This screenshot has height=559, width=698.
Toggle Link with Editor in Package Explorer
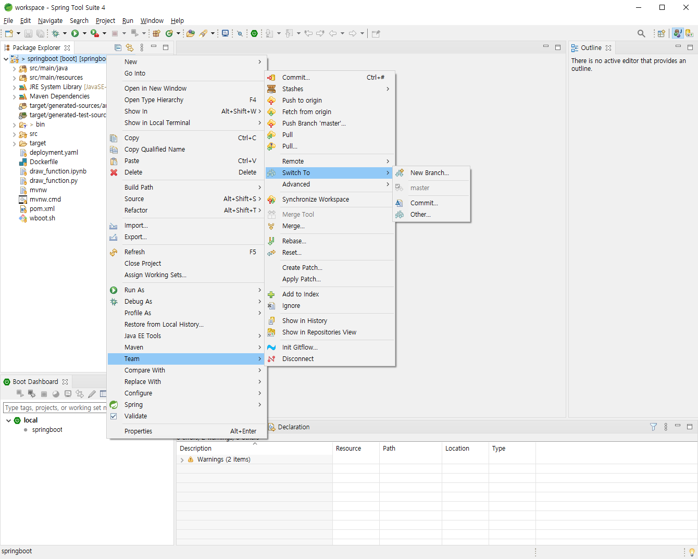pos(130,47)
